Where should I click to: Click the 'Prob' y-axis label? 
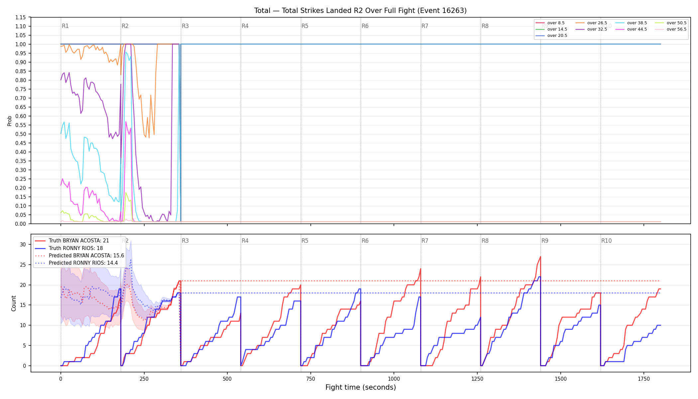(x=10, y=121)
